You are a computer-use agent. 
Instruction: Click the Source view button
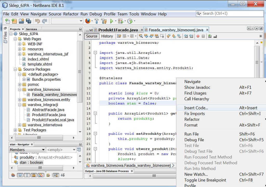pos(92,36)
